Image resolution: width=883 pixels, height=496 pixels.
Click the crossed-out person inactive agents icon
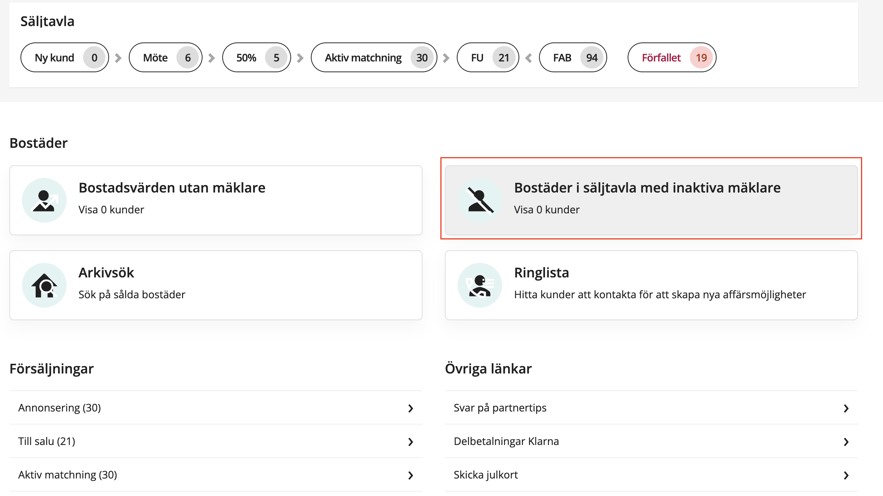[480, 200]
